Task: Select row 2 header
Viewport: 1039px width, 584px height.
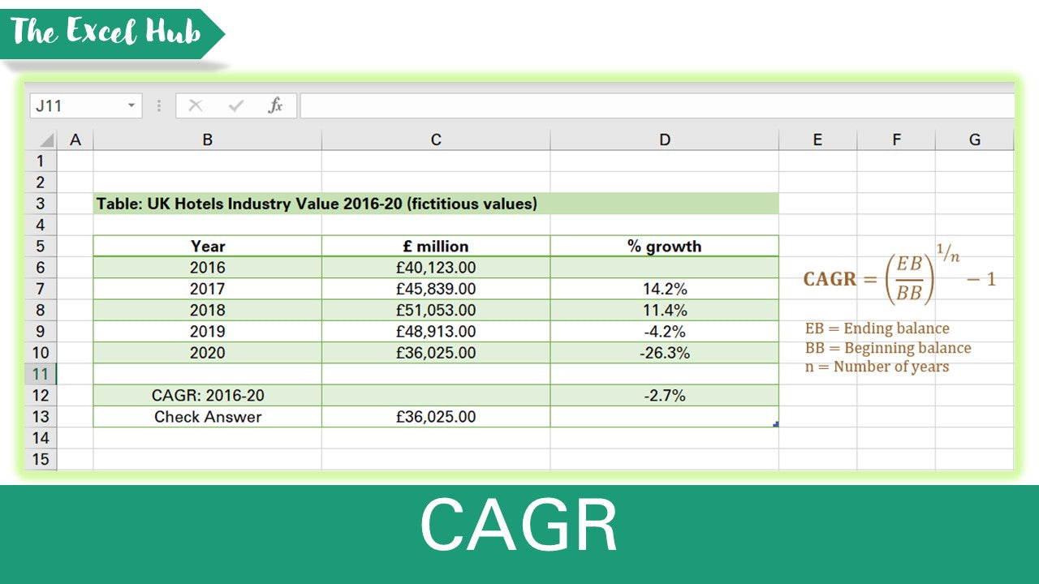Action: click(x=41, y=182)
